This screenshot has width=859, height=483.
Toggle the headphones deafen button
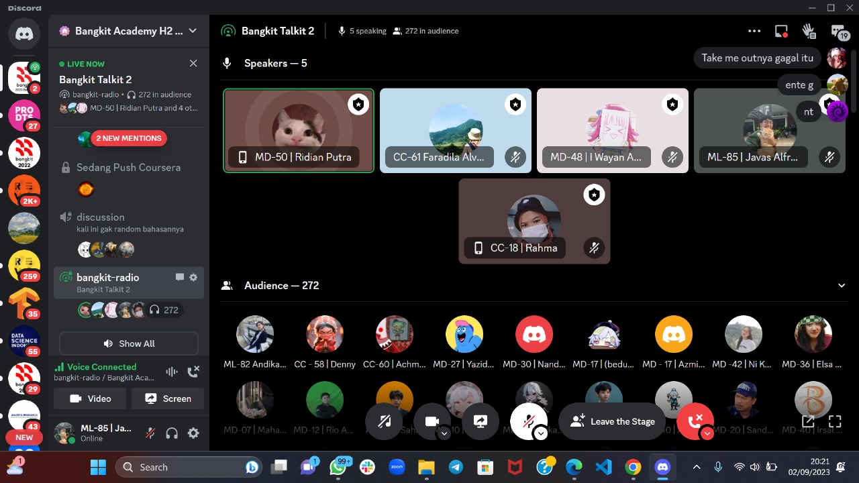point(172,433)
